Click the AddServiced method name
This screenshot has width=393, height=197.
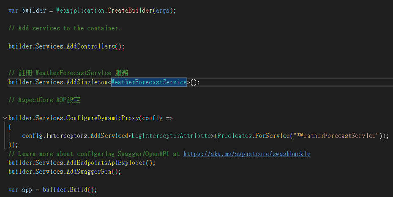coord(109,136)
